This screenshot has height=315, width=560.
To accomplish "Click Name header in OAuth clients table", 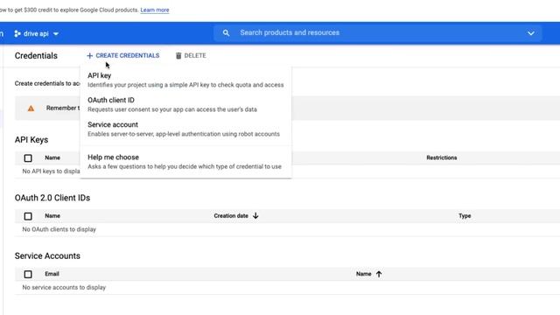I will (52, 216).
